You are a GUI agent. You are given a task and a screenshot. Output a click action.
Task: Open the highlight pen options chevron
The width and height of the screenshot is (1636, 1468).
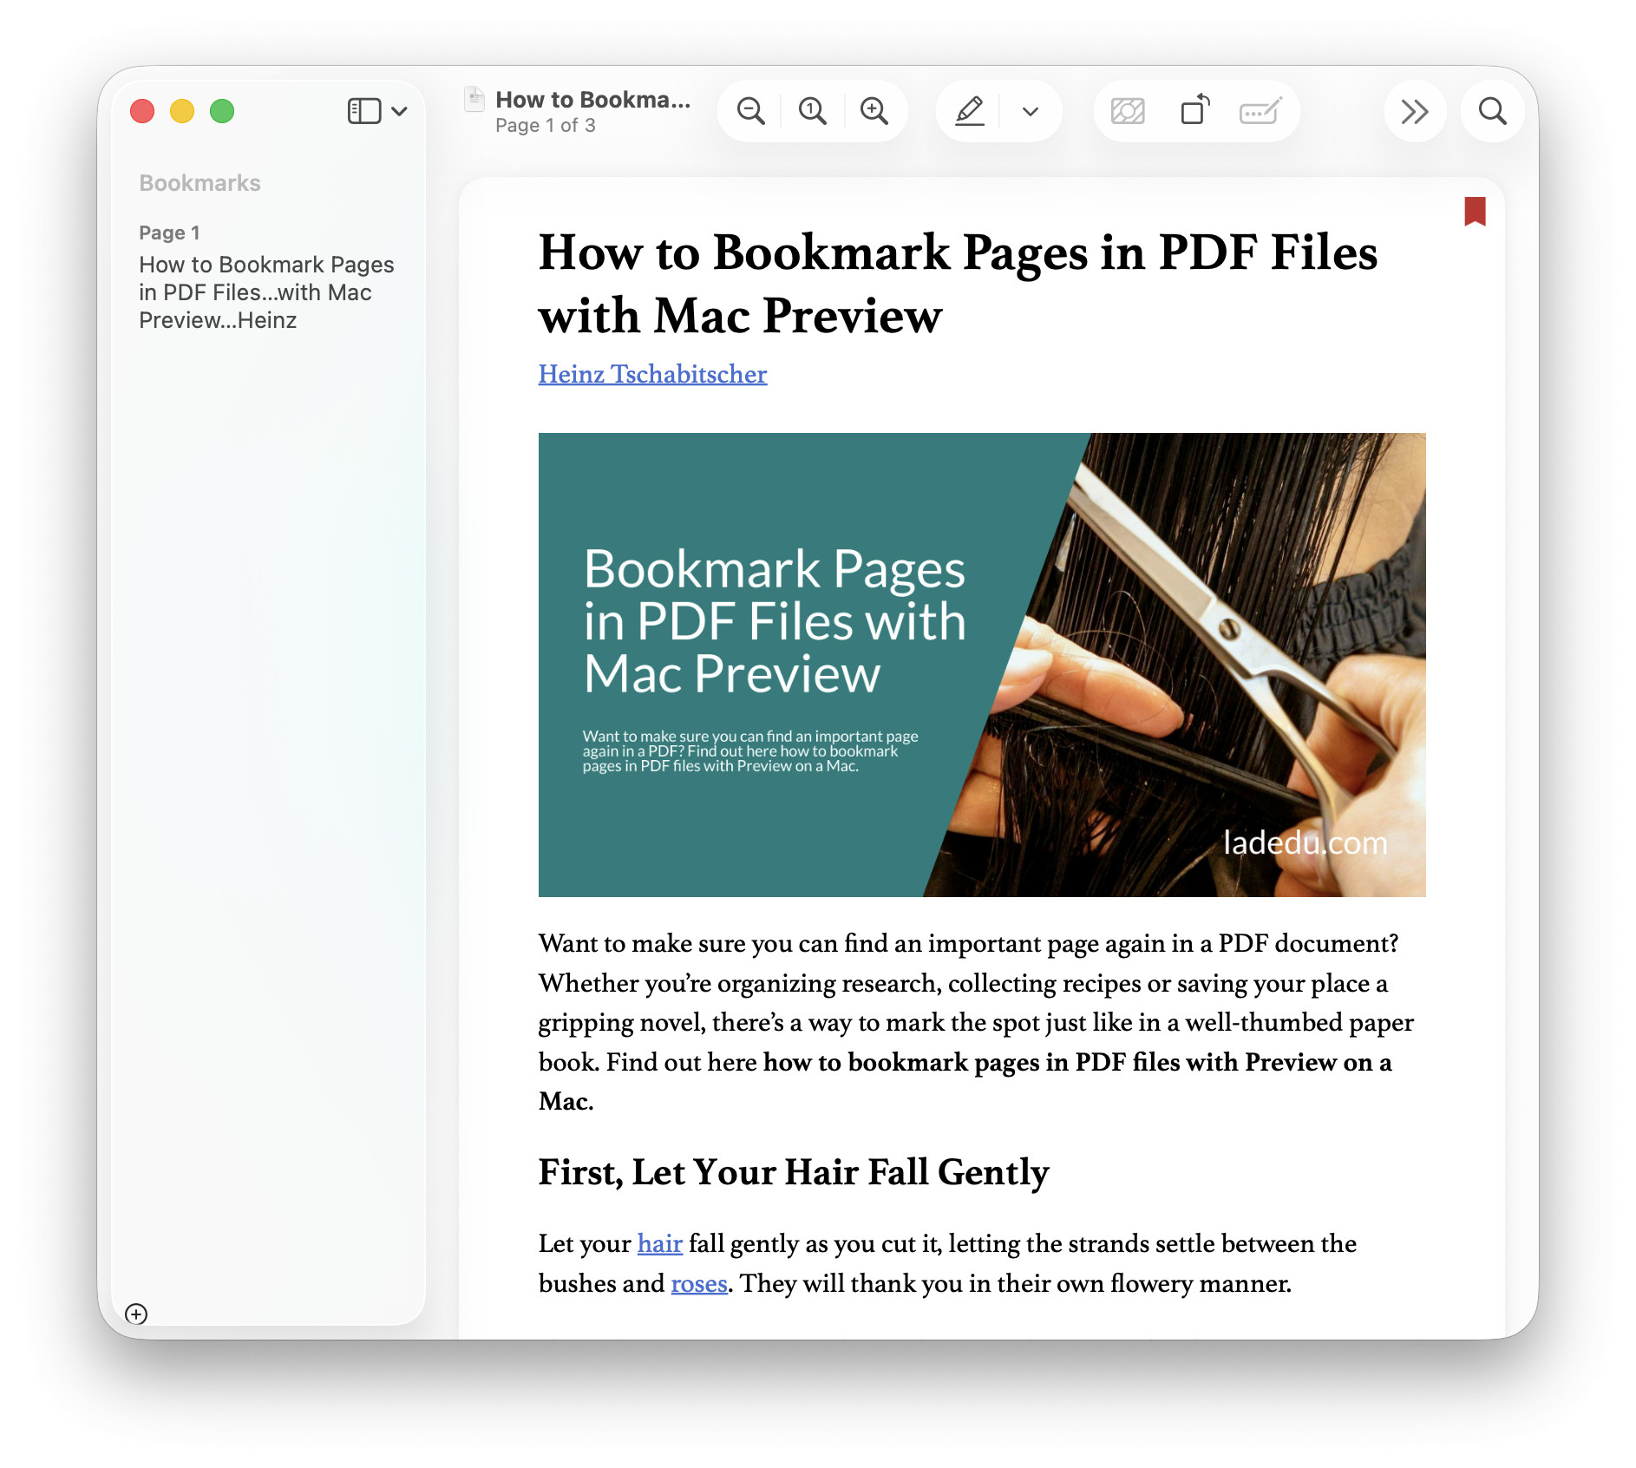click(x=1031, y=111)
